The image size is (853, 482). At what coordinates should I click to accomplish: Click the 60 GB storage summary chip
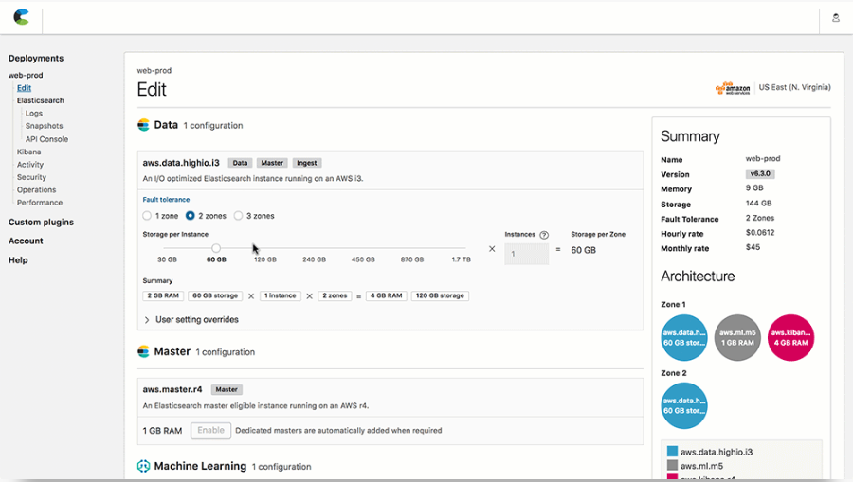(215, 295)
